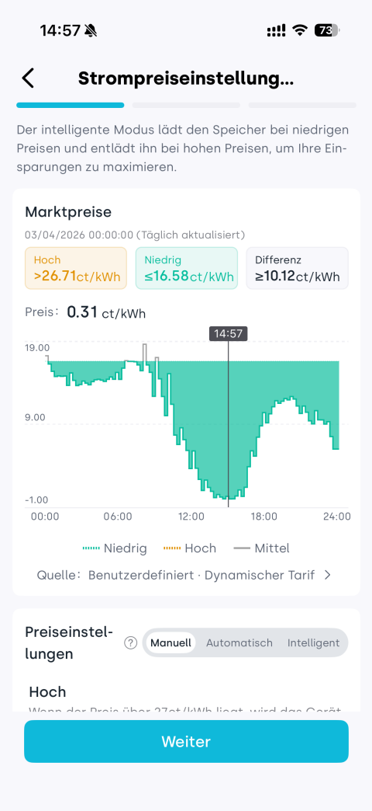Tap the Hoch >26.71ct/kWh card

(76, 268)
